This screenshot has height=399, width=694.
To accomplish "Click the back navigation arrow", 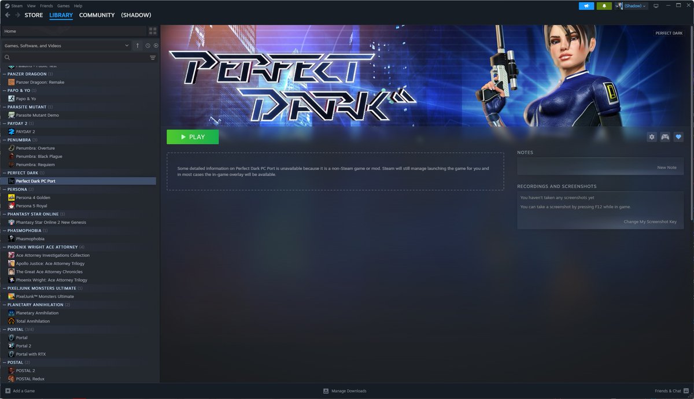I will 8,15.
